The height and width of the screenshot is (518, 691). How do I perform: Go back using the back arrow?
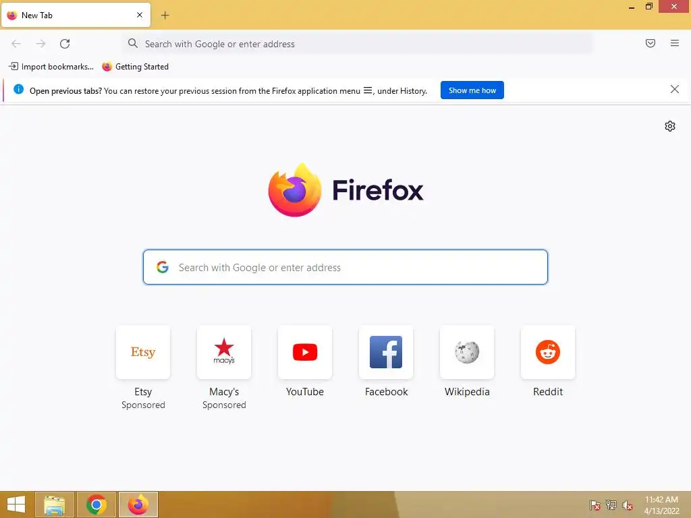tap(16, 44)
